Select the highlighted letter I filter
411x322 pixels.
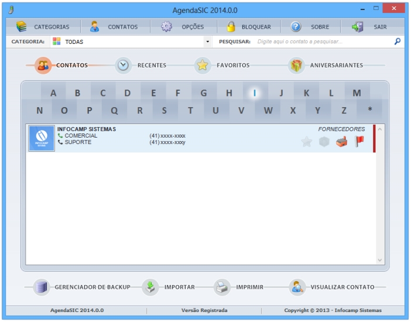(x=255, y=93)
